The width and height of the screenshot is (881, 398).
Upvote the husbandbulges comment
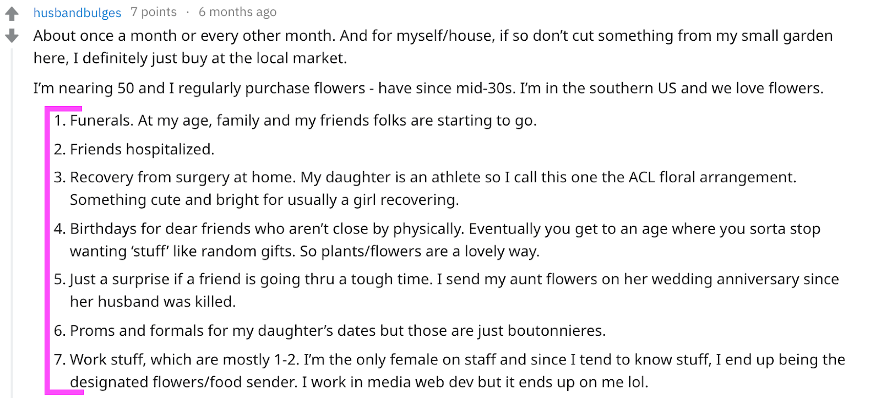click(12, 13)
